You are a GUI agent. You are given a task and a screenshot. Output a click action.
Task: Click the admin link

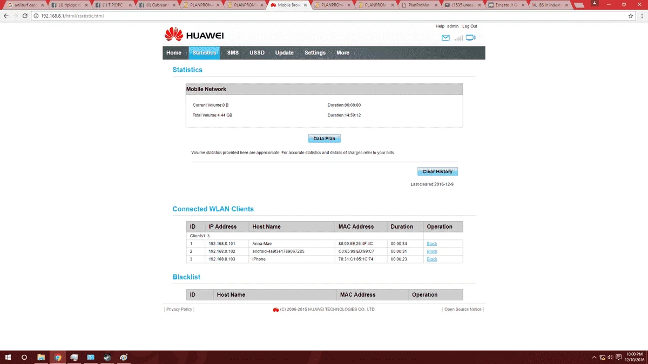453,26
